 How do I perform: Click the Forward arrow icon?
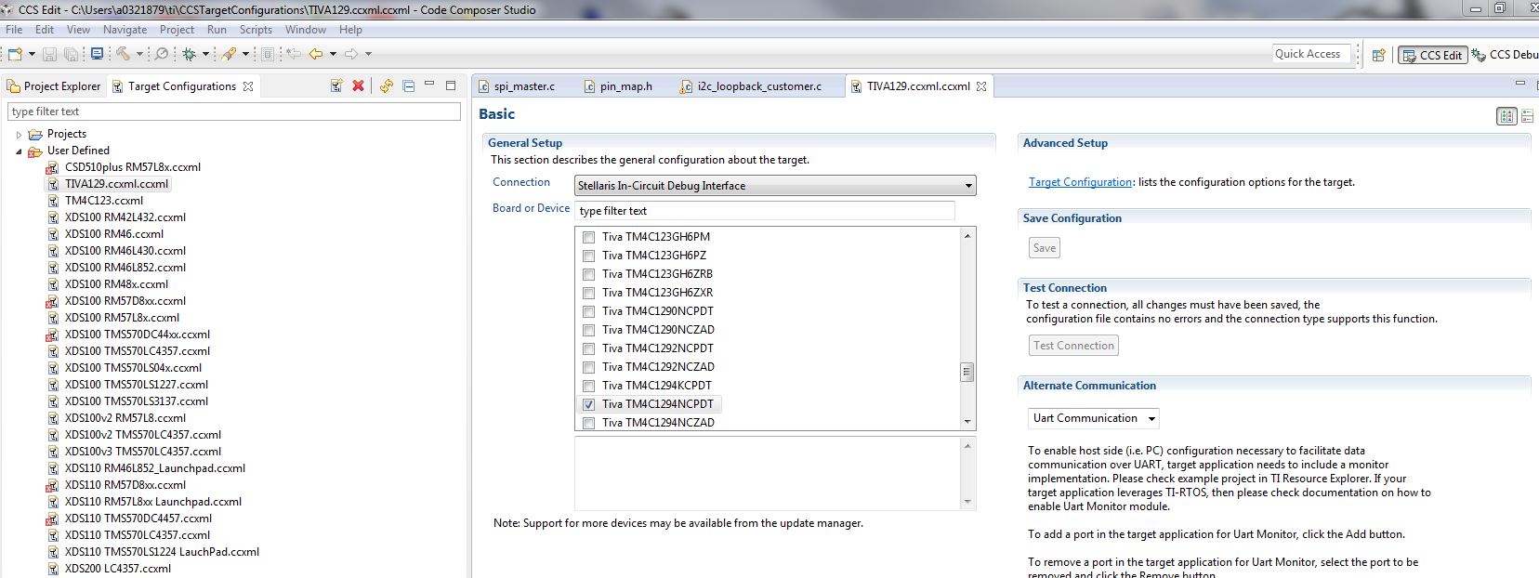[x=351, y=54]
